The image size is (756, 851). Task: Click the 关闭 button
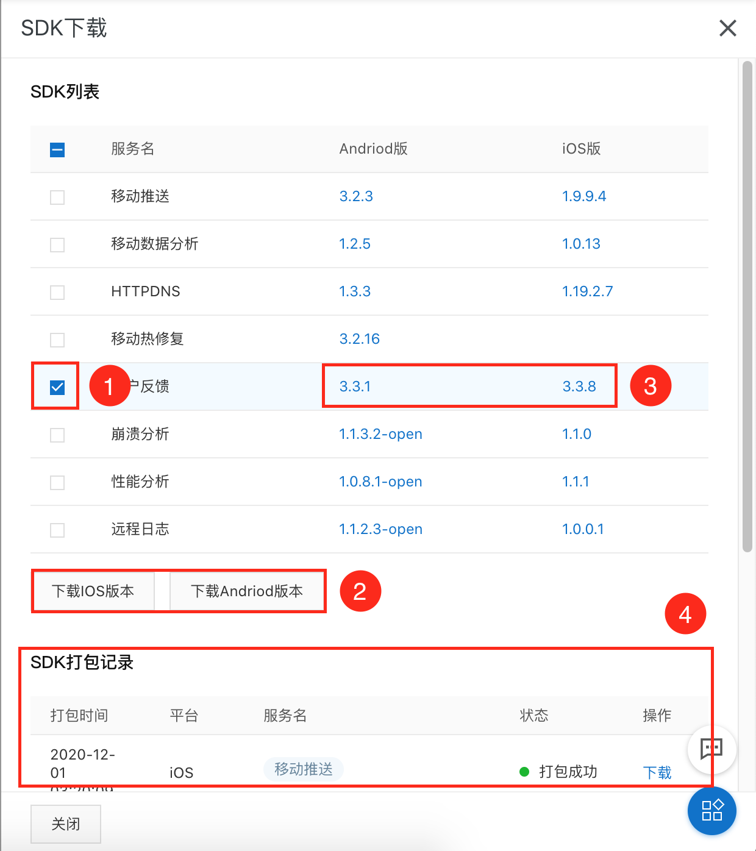[x=66, y=824]
